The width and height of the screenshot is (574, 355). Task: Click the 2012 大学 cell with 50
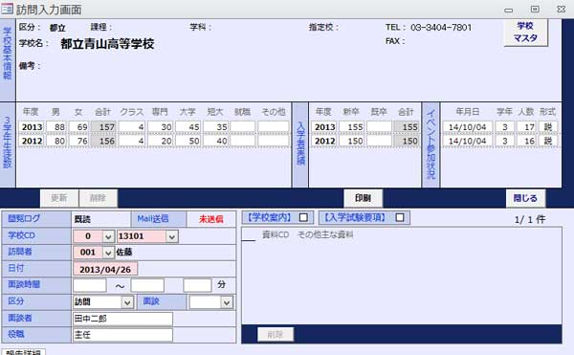[188, 141]
